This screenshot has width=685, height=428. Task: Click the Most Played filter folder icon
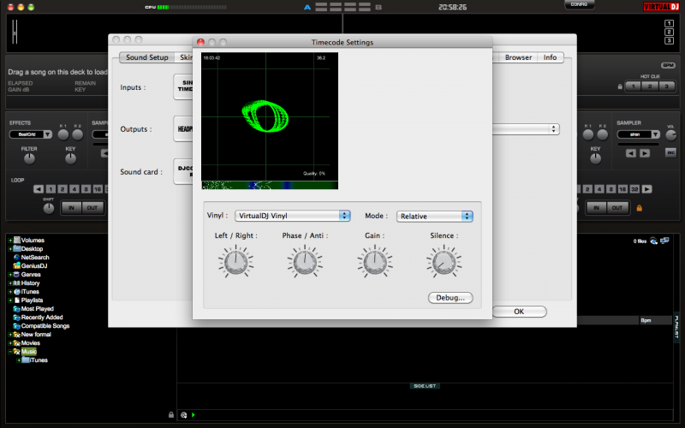click(x=17, y=309)
